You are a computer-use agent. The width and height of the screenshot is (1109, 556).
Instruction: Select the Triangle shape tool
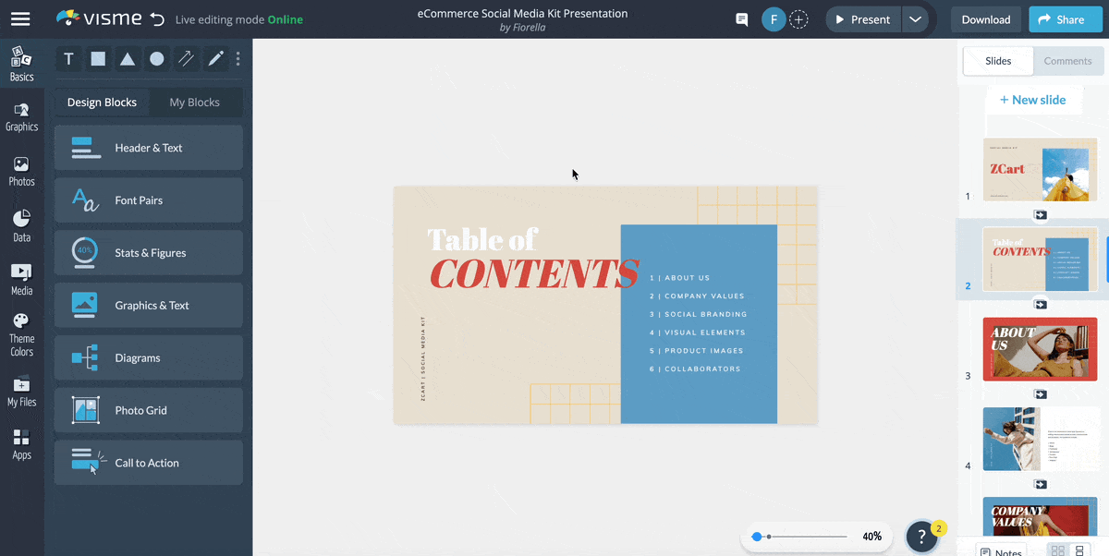pos(128,58)
